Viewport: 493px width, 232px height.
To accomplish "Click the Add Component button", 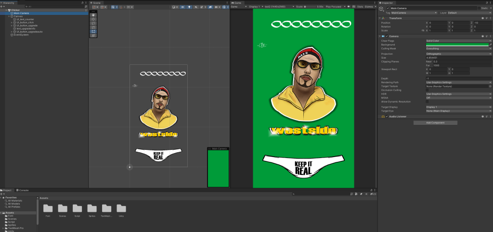I will [x=435, y=123].
